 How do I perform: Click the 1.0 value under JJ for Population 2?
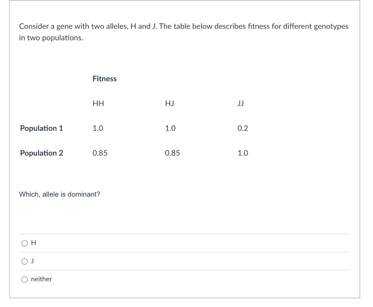tap(243, 153)
